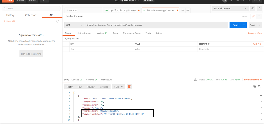
Task: Open the Code snippet link
Action: [x=260, y=33]
